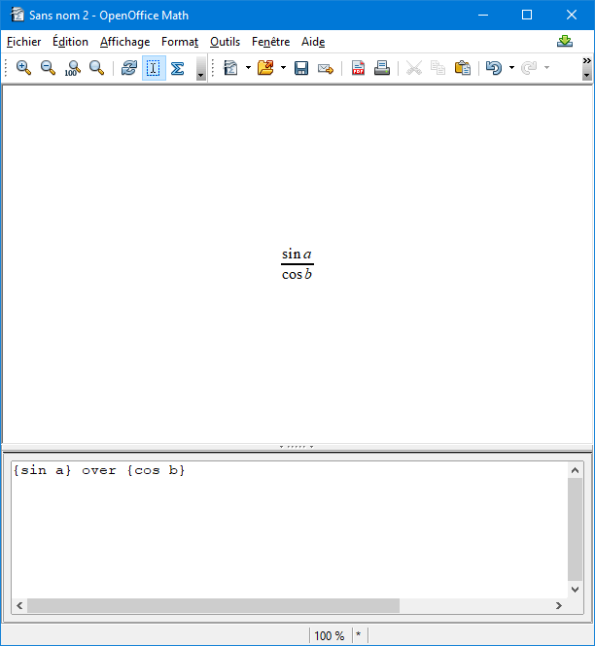Click the rendered sin a over cos b formula
Screen dimensions: 595x646
click(297, 264)
